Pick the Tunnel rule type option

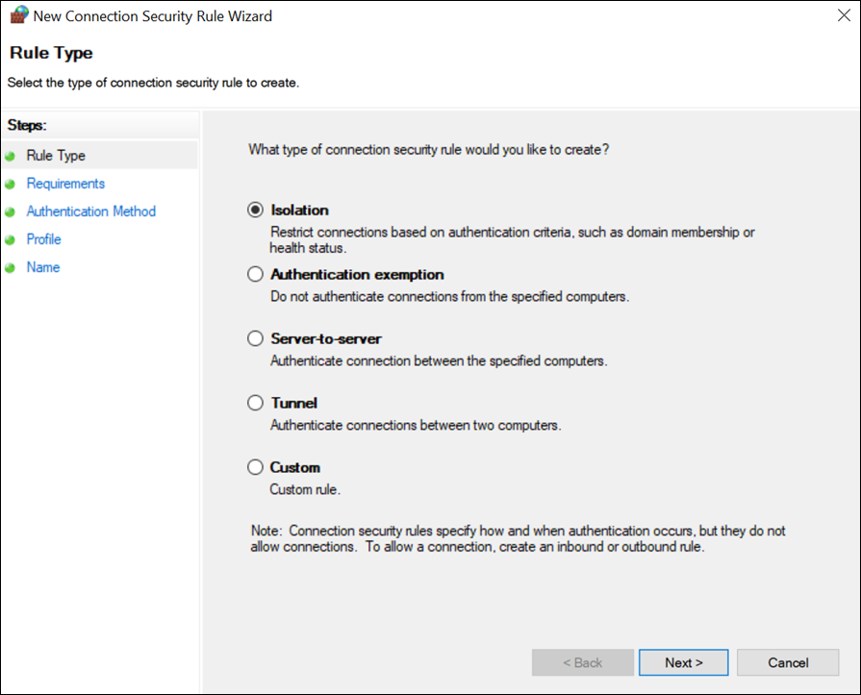click(x=255, y=403)
